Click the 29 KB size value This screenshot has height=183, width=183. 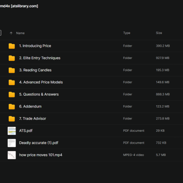click(160, 131)
